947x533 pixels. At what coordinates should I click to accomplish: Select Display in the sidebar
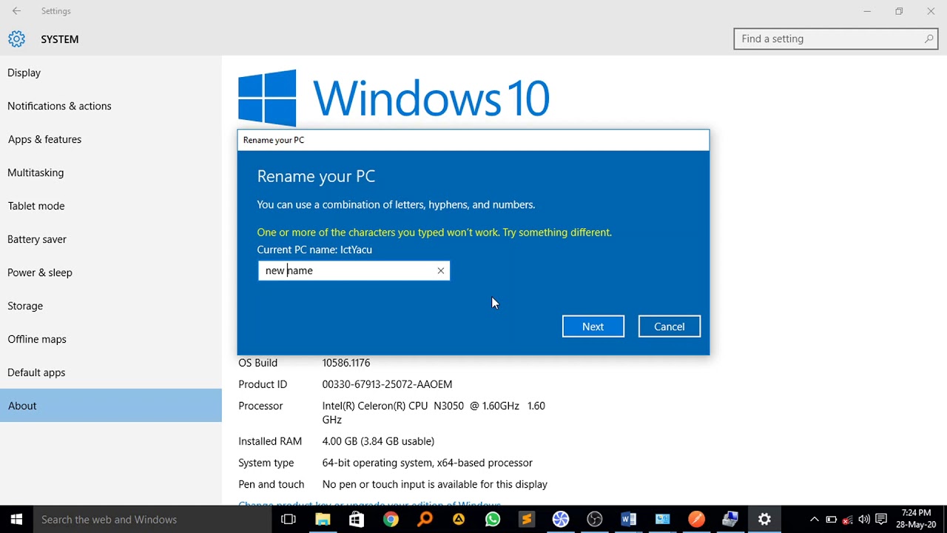[x=111, y=73]
